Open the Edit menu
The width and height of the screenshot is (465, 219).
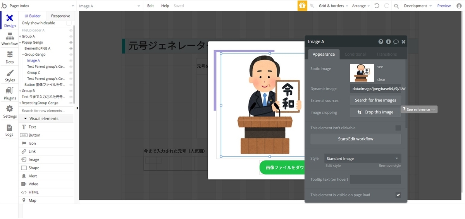[x=150, y=6]
